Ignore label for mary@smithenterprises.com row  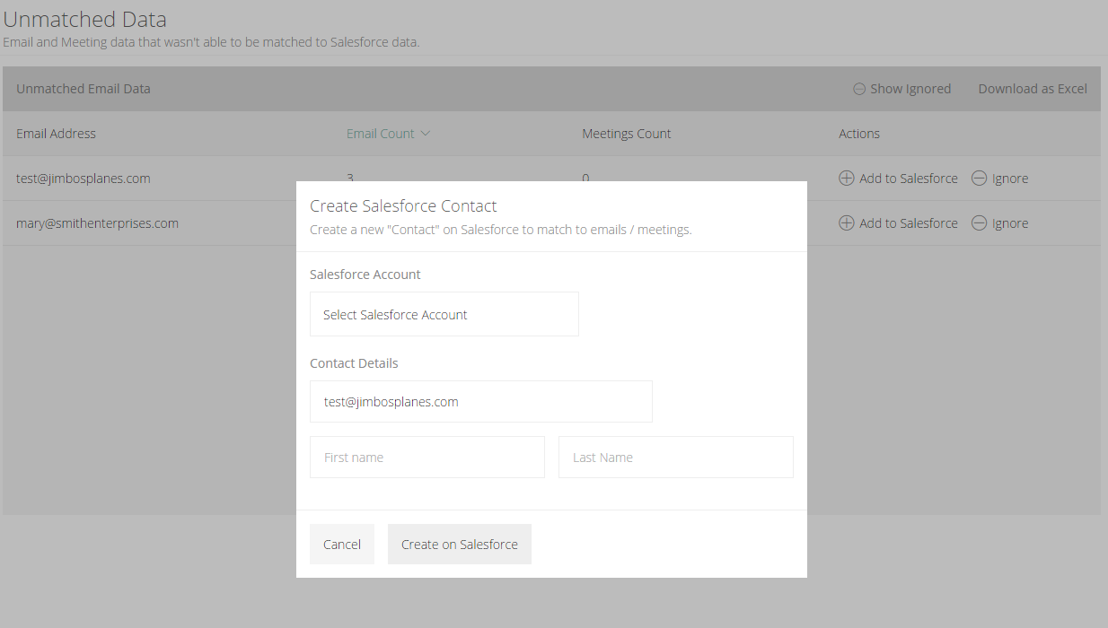point(1010,223)
